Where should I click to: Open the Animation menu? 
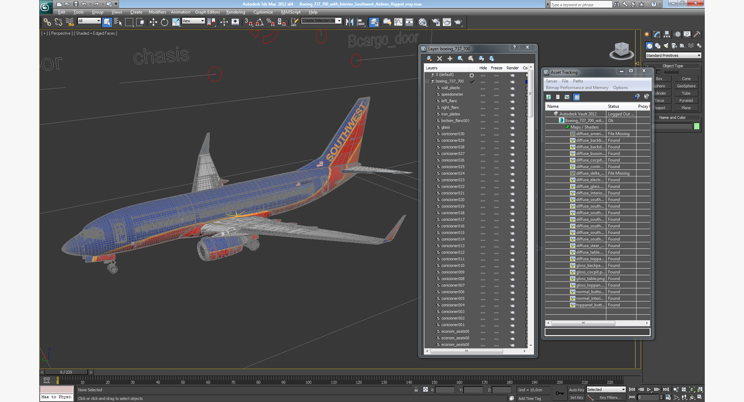[x=180, y=12]
